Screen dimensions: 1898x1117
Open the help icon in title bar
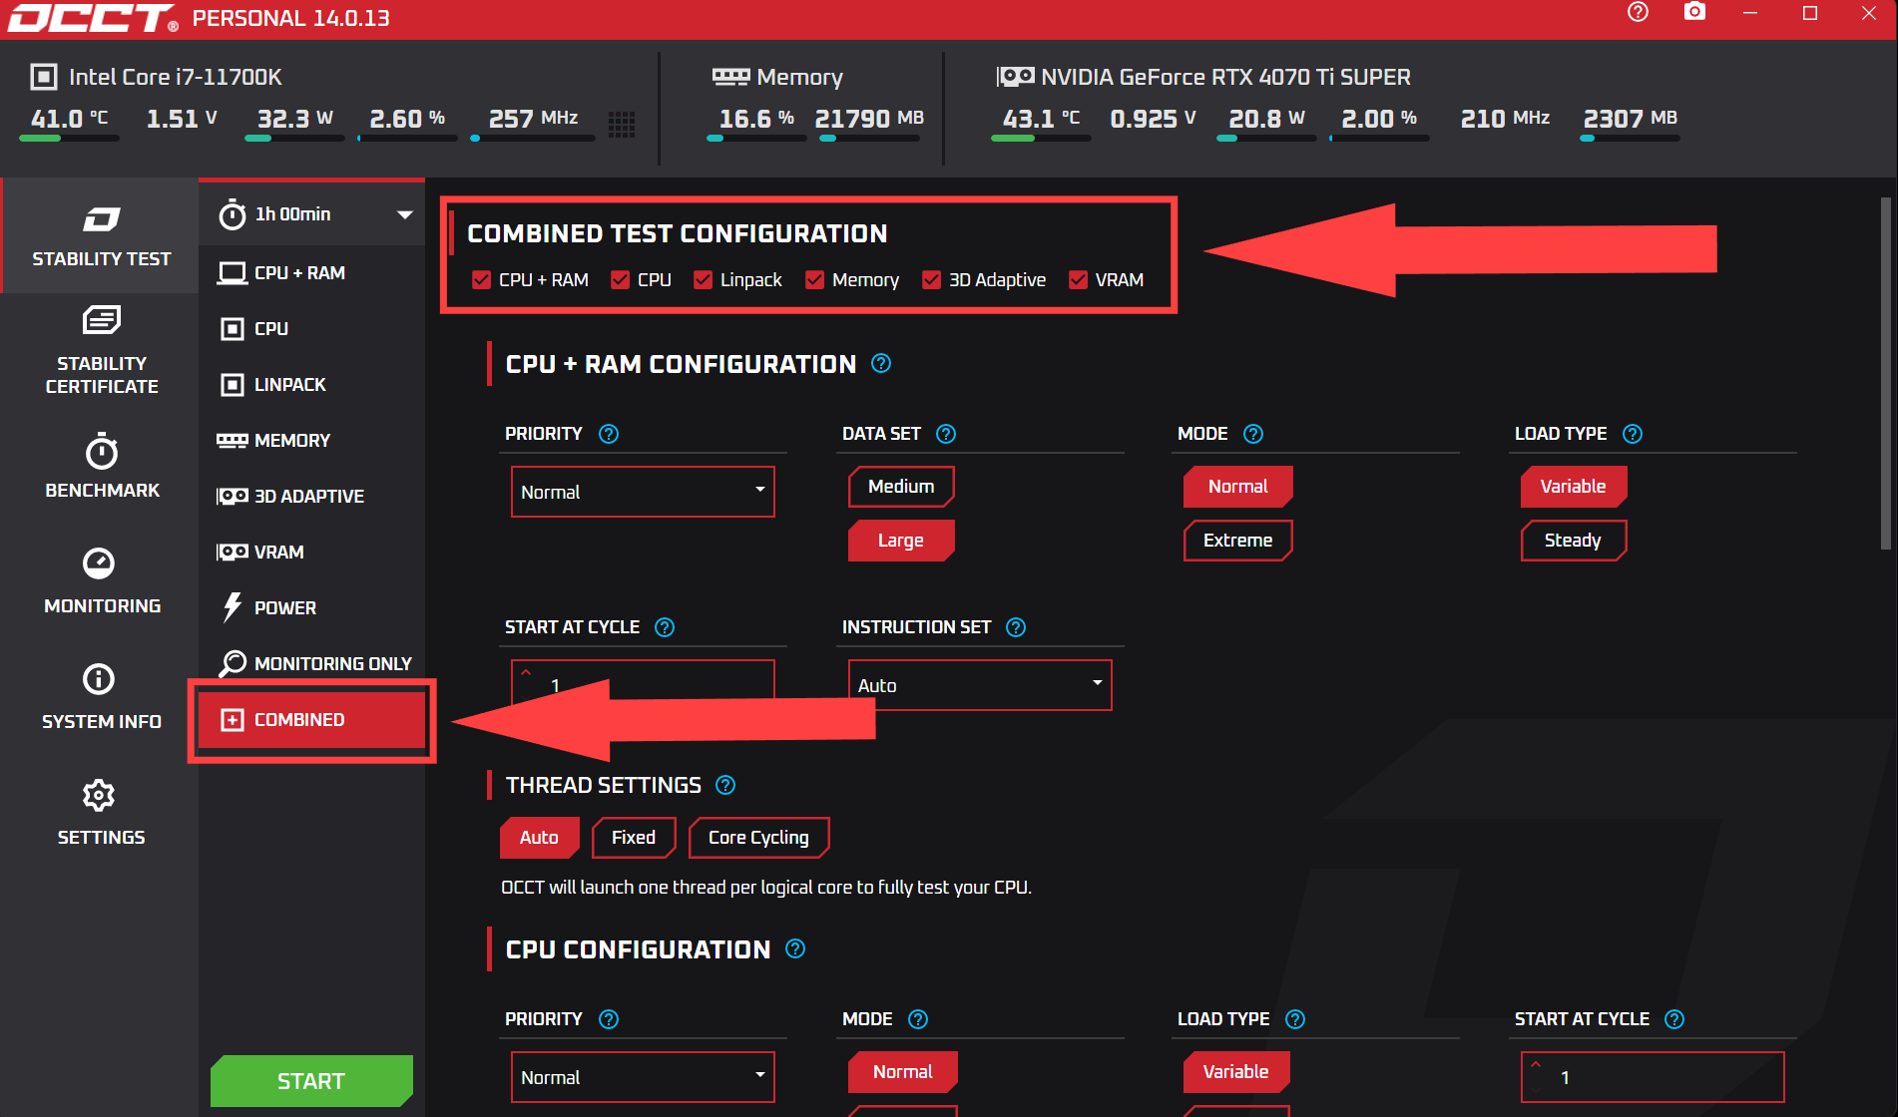point(1638,12)
